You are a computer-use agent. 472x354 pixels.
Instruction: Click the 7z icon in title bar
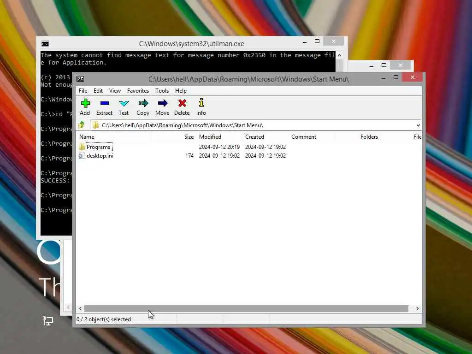(80, 79)
